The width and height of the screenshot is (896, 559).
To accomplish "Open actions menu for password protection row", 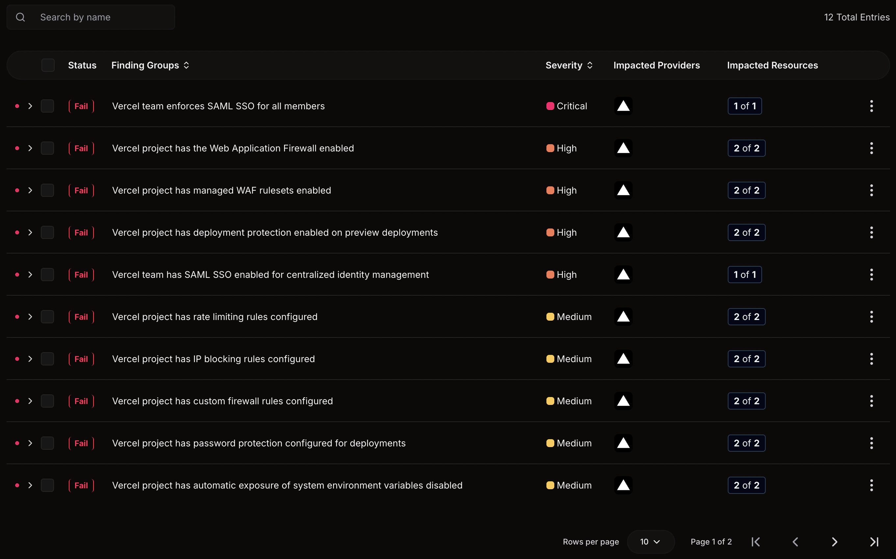I will coord(871,443).
